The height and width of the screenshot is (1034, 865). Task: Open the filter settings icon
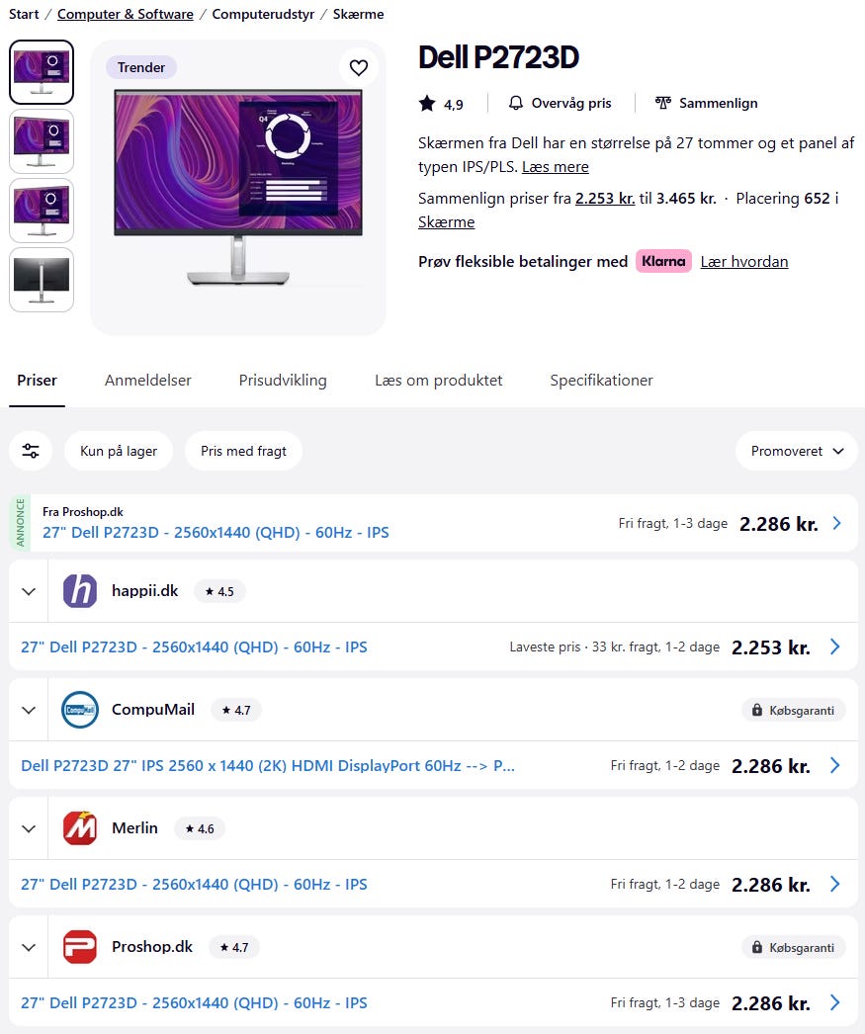coord(31,451)
